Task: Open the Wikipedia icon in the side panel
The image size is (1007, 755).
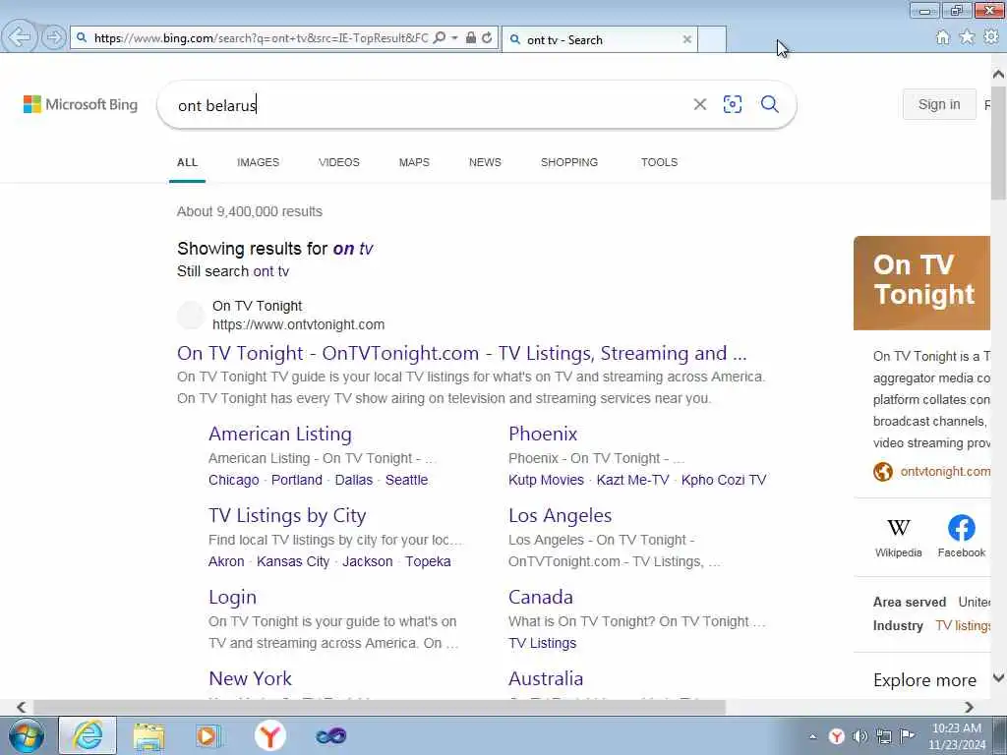Action: point(898,537)
